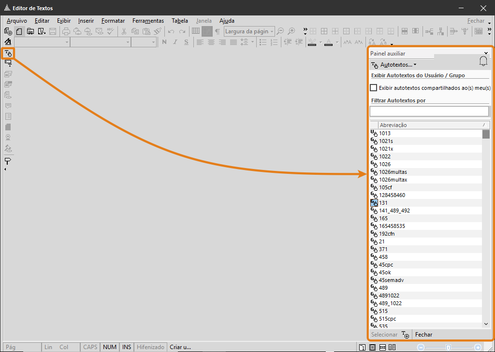Viewport: 495px width, 352px height.
Task: Click the open folder icon
Action: [30, 31]
